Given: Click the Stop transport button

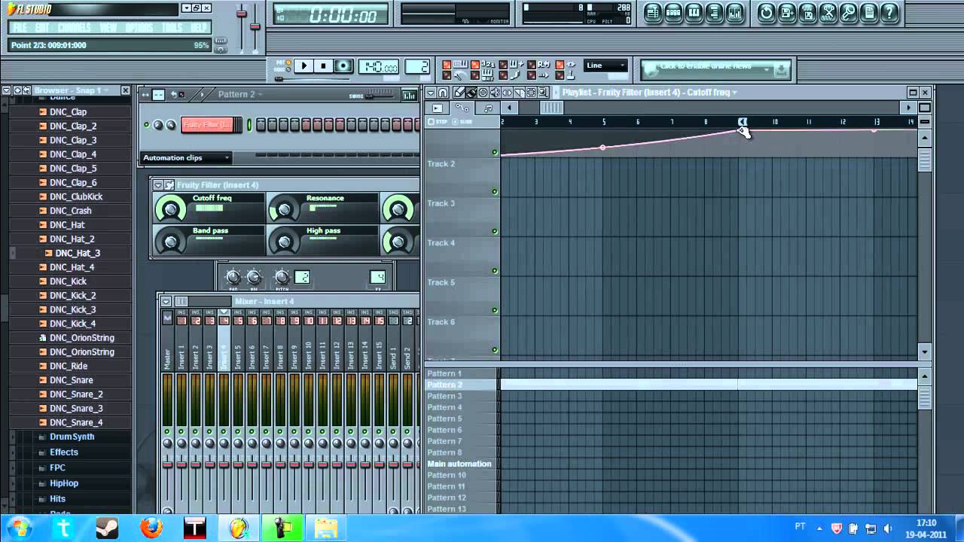Looking at the screenshot, I should coord(323,66).
